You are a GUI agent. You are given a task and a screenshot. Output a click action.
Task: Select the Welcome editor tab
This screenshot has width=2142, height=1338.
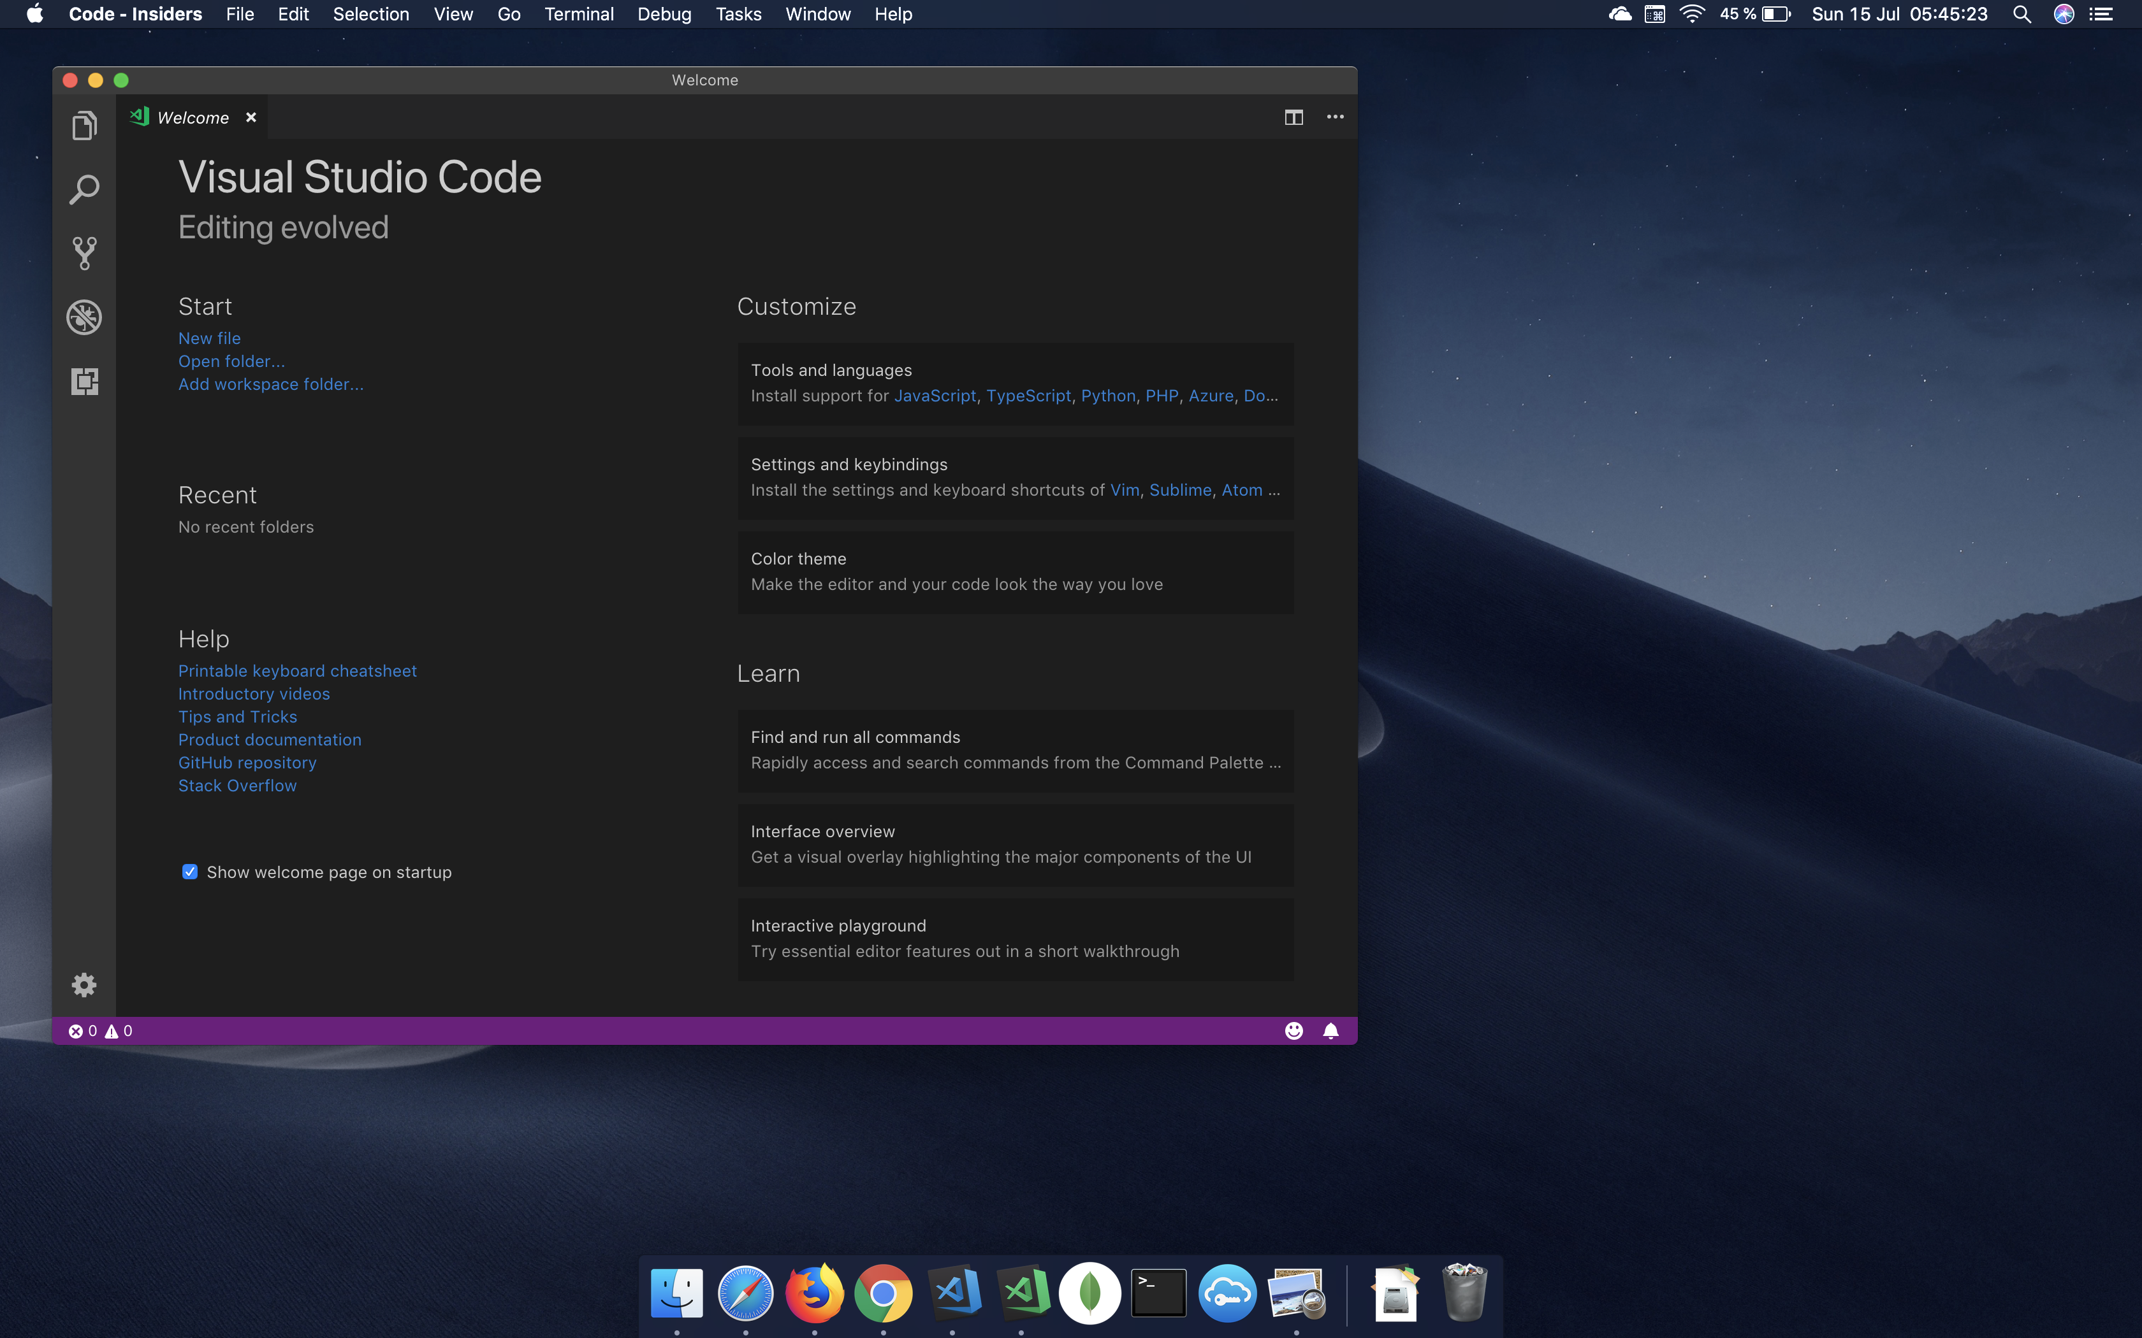point(192,117)
